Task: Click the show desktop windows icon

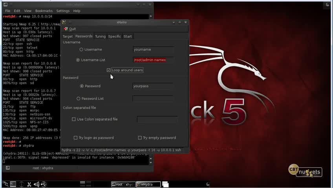Action: point(165,184)
